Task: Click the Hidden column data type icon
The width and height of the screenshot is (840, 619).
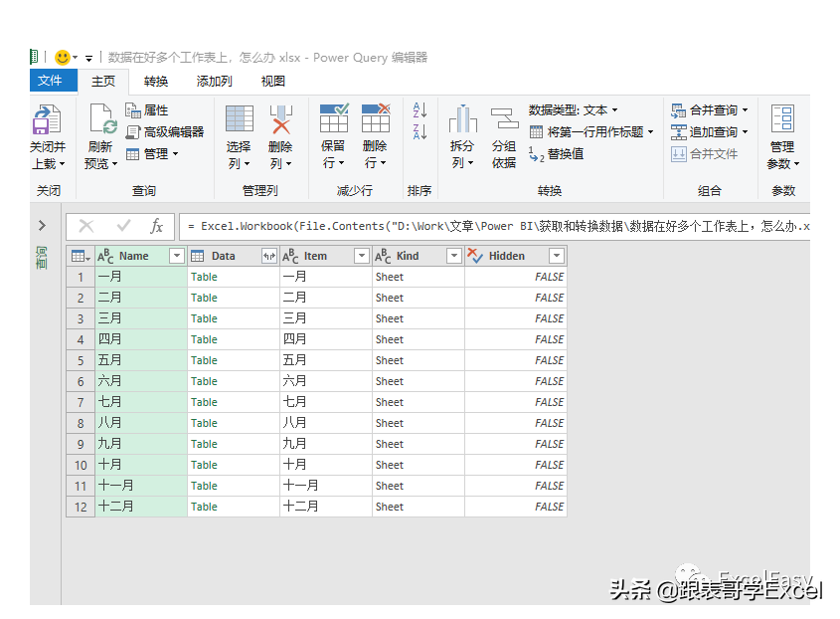Action: (x=474, y=256)
